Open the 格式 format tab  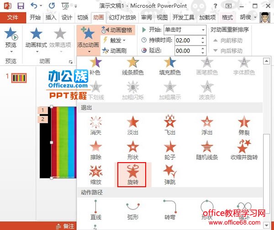227,17
